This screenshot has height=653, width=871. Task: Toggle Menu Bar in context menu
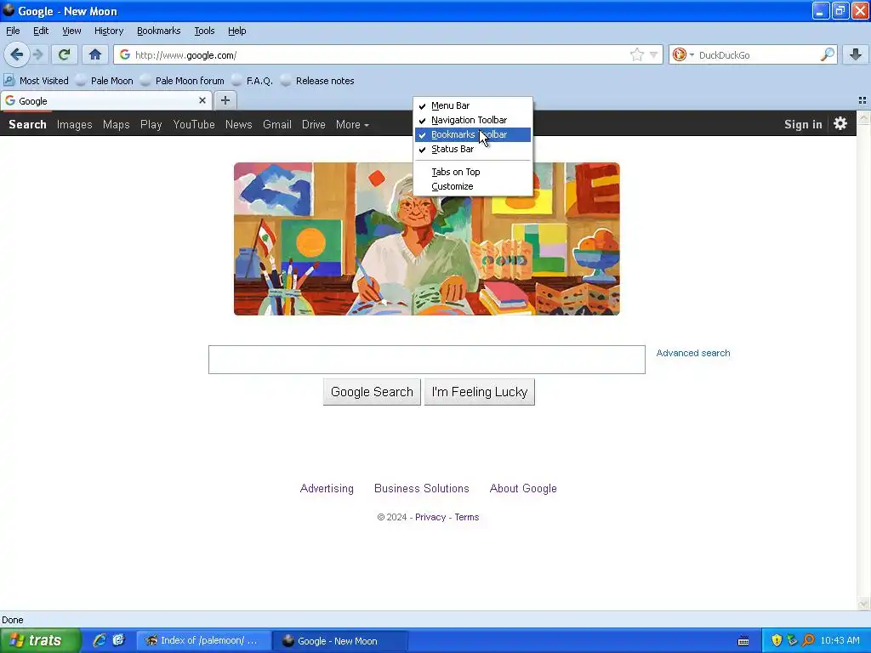473,105
